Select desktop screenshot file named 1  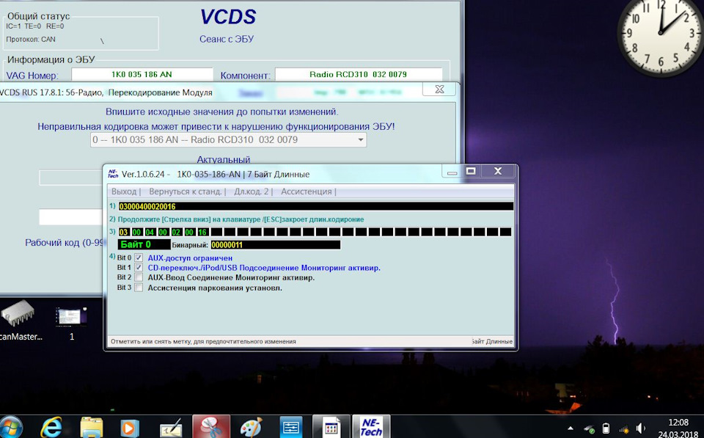(71, 324)
